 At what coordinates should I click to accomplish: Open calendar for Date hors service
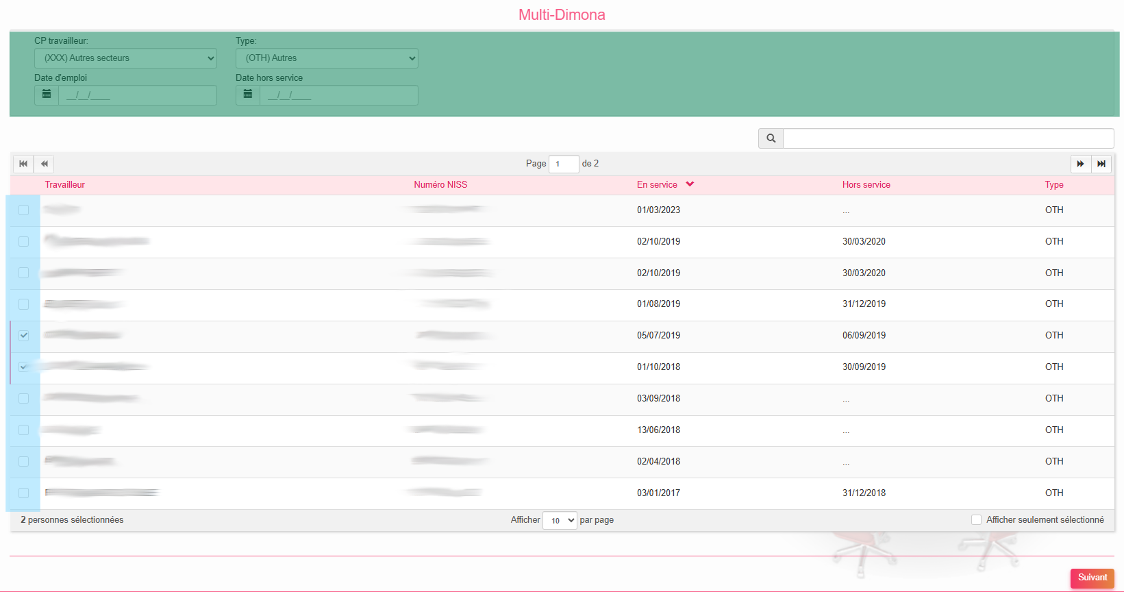248,95
